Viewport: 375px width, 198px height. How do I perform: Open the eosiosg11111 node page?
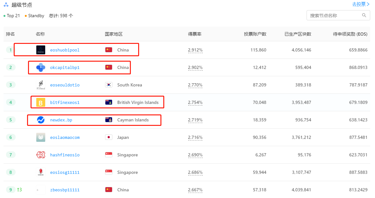point(65,172)
